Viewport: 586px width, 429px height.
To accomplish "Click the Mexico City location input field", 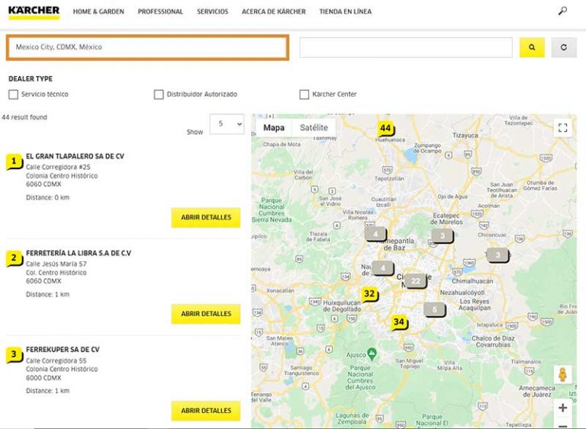I will click(x=147, y=47).
